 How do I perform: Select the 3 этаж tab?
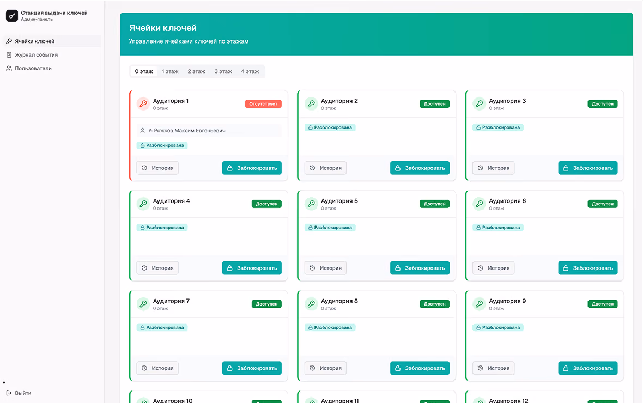click(223, 71)
